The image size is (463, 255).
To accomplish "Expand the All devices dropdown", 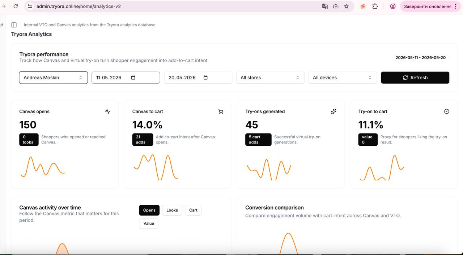I will 343,78.
